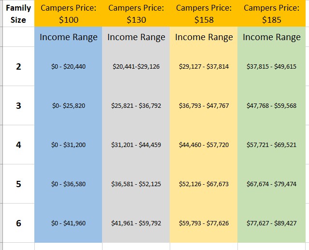Select the $37,815 - $49,615 cell
The image size is (309, 250).
click(271, 67)
